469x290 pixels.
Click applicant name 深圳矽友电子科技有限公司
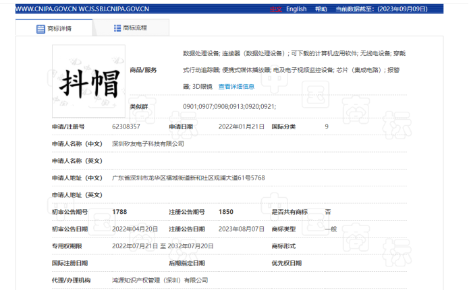147,143
